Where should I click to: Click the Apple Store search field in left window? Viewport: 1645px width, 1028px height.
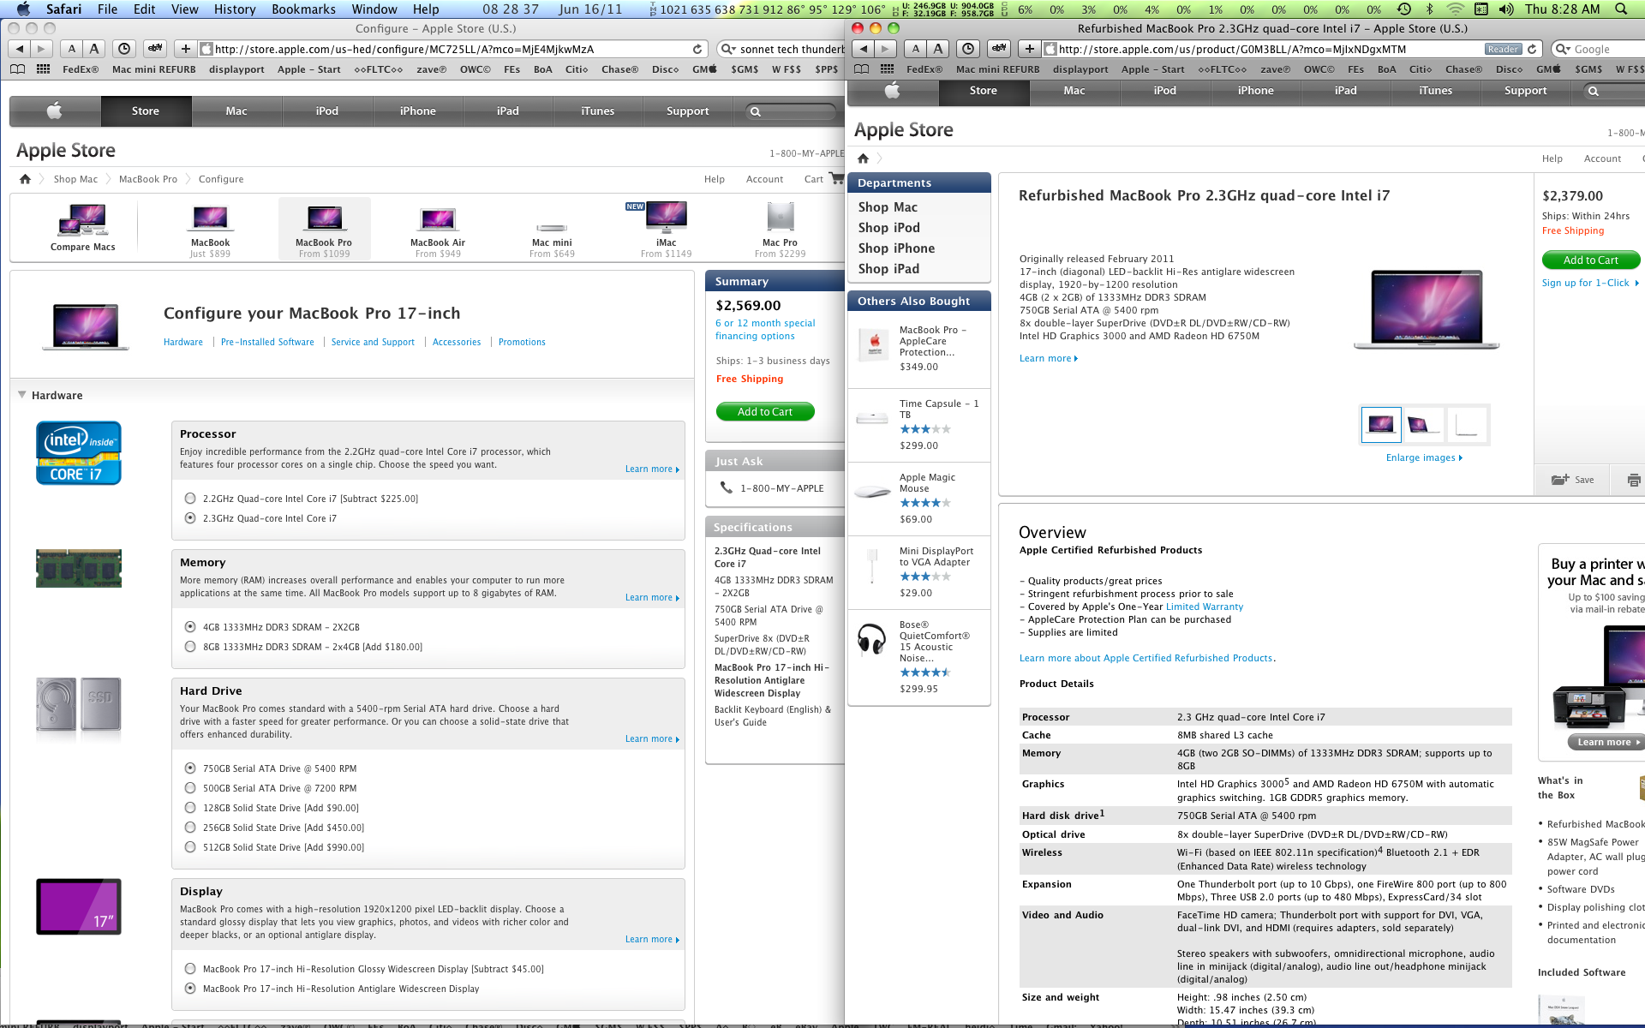792,111
